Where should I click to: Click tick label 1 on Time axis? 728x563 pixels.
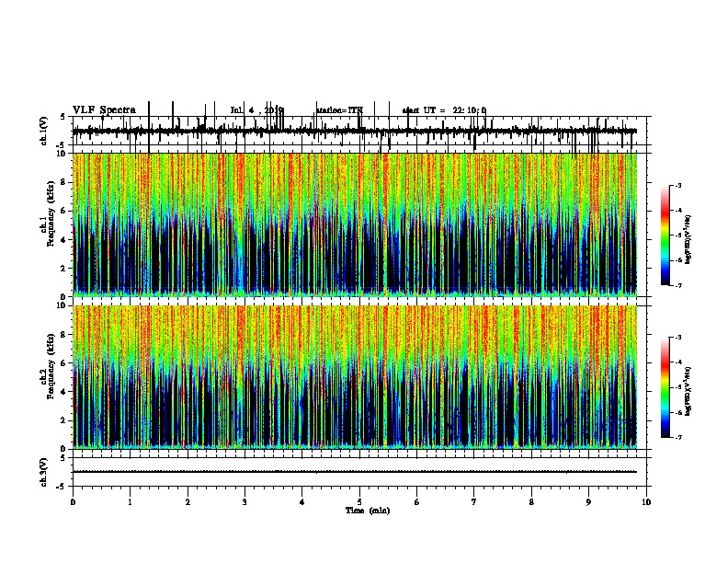130,502
